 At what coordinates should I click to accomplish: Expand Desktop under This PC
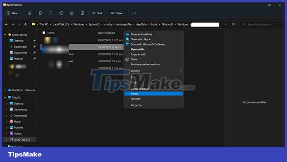7,104
